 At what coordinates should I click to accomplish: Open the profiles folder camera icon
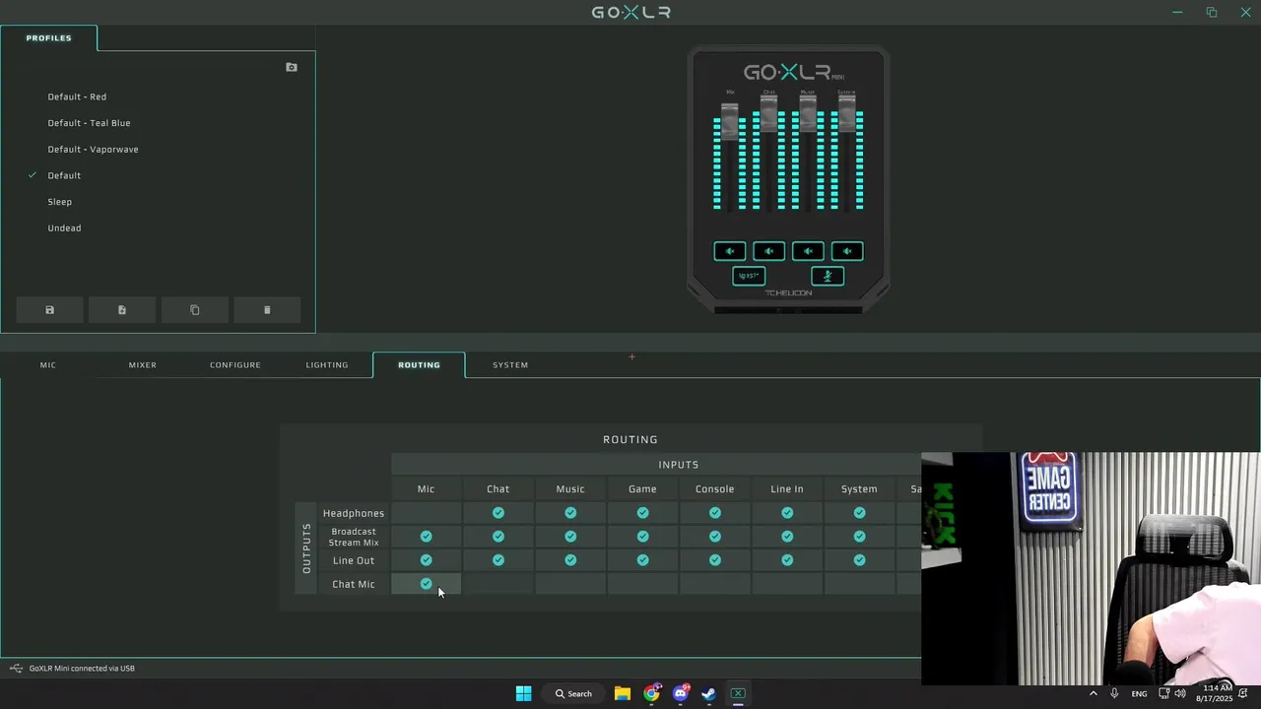292,67
